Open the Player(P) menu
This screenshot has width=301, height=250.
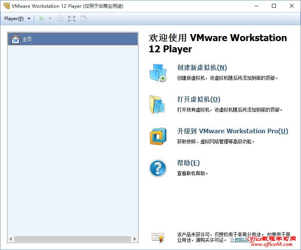tap(14, 19)
